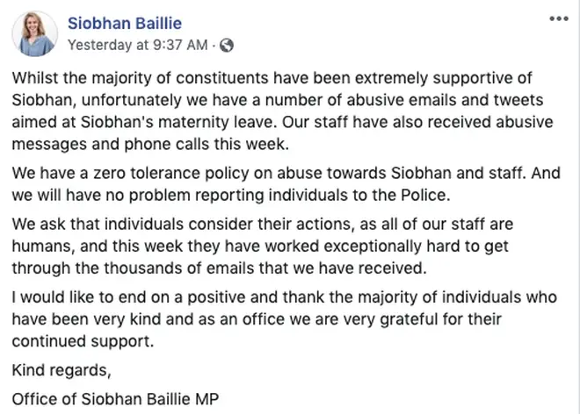Open the post options three-dot menu
Screen dimensions: 580x414
[x=559, y=18]
